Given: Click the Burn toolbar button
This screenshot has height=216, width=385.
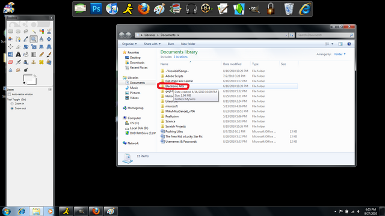Looking at the screenshot, I should coord(171,44).
